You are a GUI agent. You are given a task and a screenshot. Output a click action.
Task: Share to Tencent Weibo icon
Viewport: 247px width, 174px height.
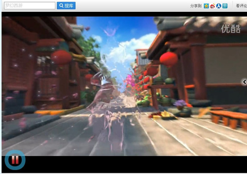[x=225, y=6]
